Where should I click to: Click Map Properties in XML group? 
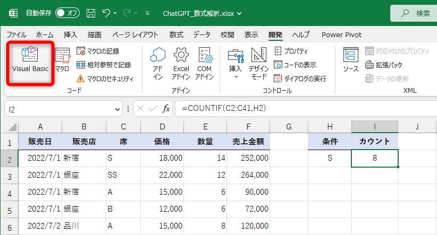click(398, 51)
